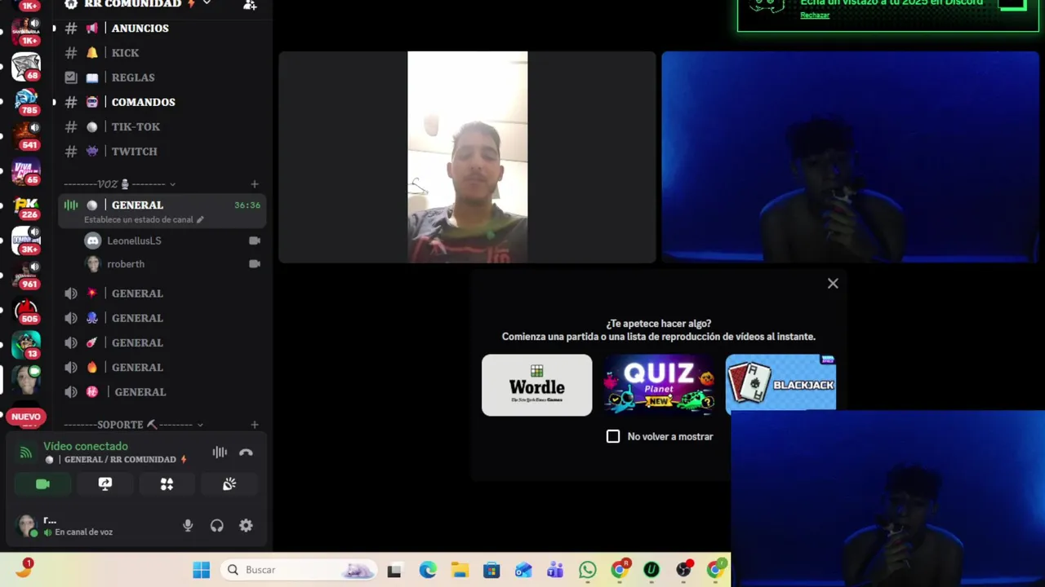This screenshot has width=1045, height=587.
Task: Invite people icon next to server name
Action: coord(250,4)
